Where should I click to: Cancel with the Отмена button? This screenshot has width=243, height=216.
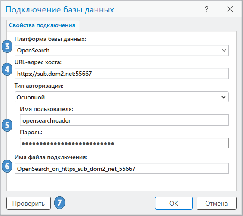pos(216,203)
